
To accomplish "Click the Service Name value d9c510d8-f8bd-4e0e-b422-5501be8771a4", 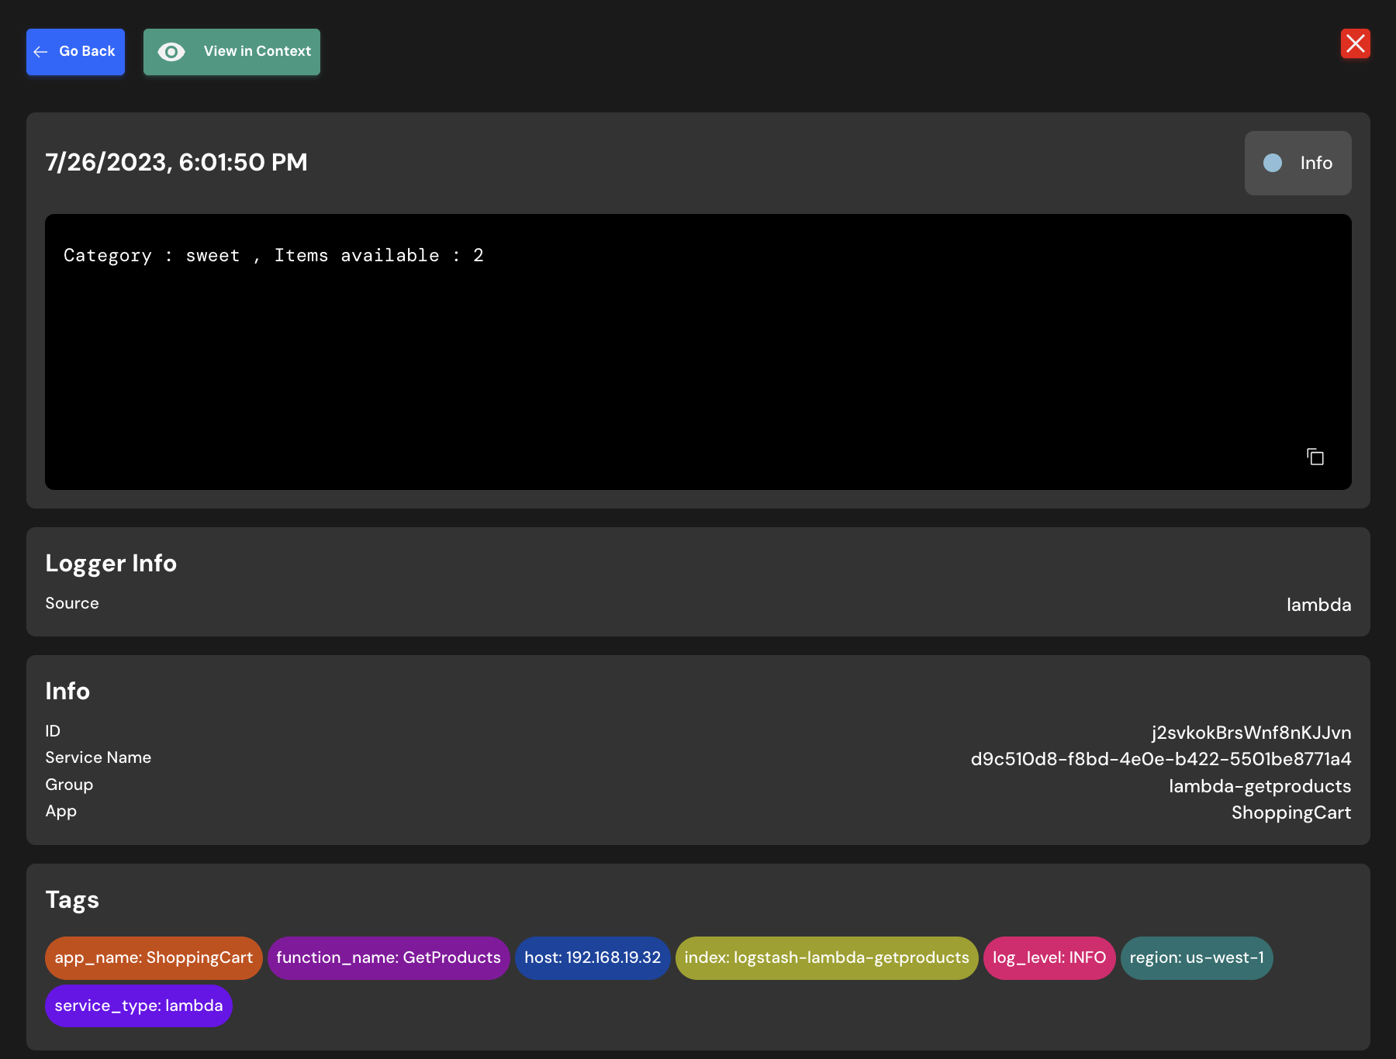I will tap(1161, 759).
